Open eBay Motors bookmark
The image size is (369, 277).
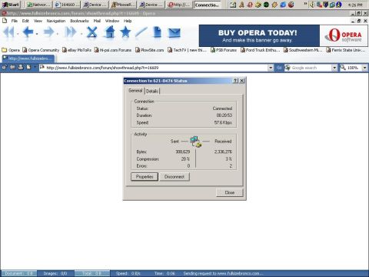(x=77, y=50)
